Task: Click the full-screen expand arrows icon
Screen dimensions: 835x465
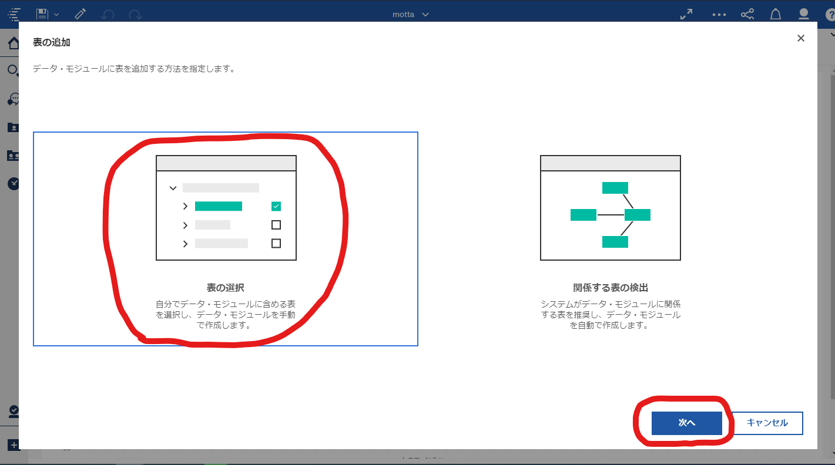Action: [686, 14]
